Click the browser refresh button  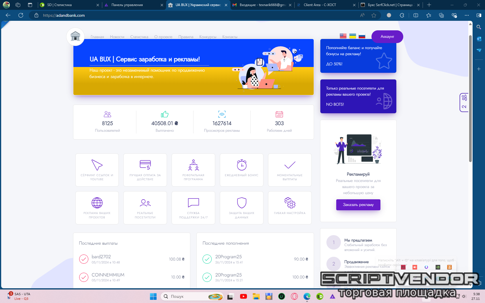coord(21,15)
